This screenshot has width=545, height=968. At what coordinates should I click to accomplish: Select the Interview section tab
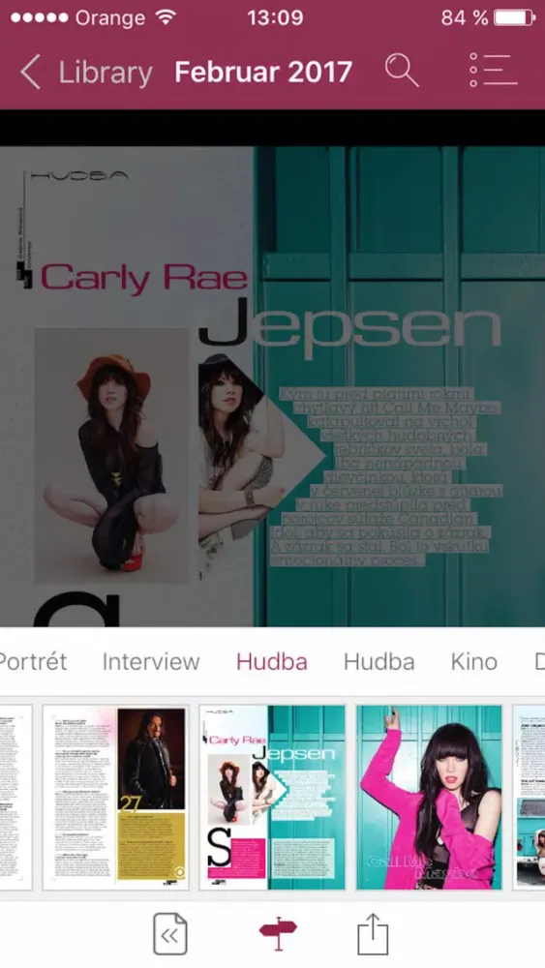tap(151, 662)
